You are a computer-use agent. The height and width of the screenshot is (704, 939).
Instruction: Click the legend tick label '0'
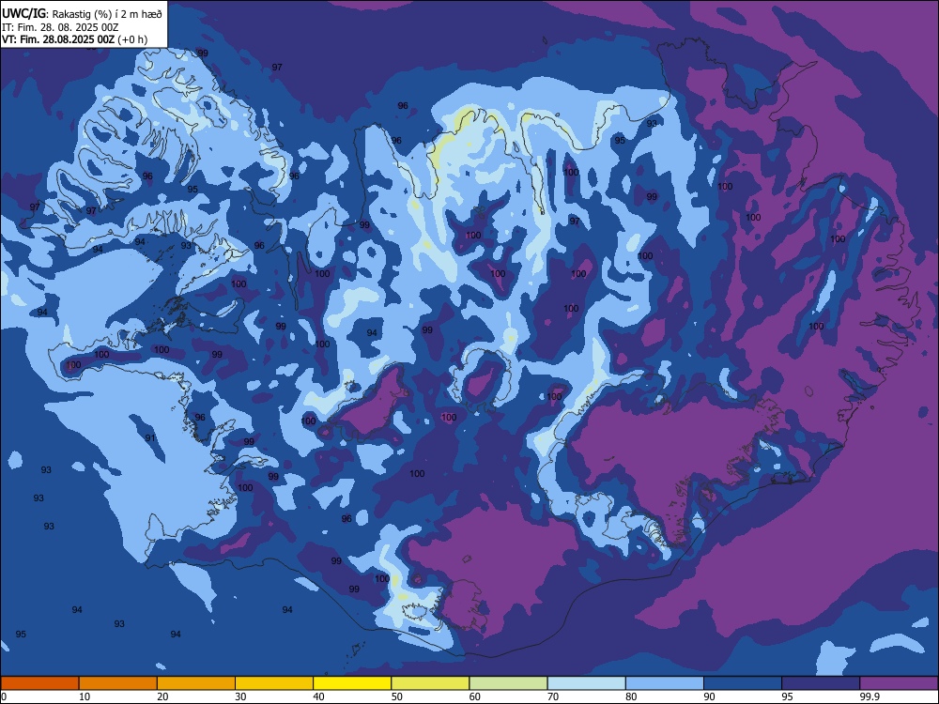[x=4, y=696]
